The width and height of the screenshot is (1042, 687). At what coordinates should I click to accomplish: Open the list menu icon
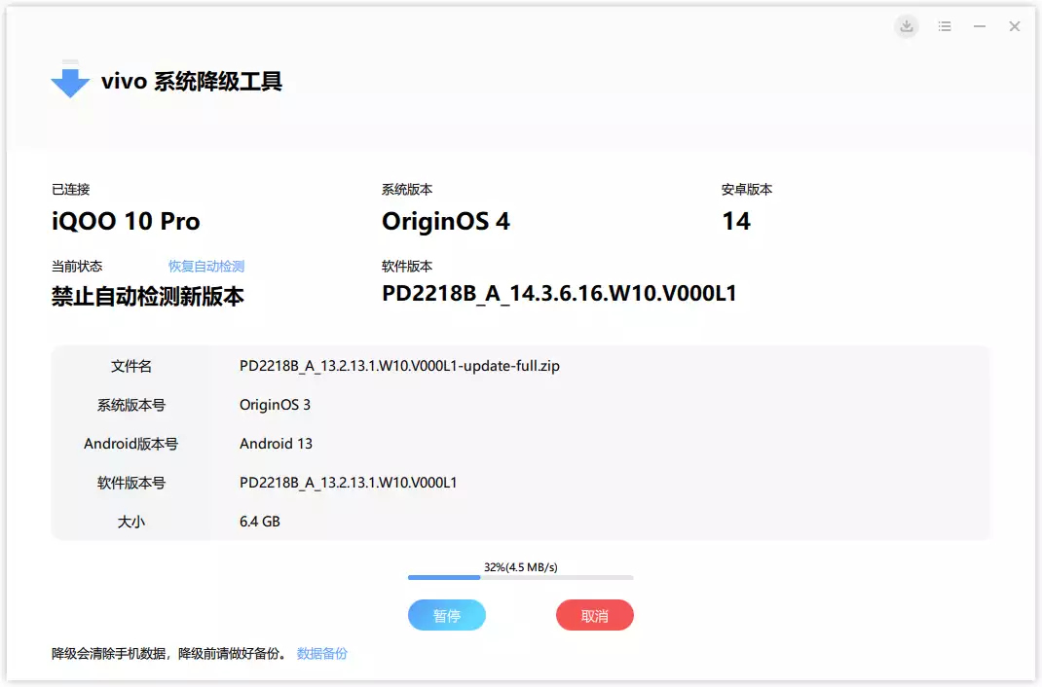click(x=945, y=26)
